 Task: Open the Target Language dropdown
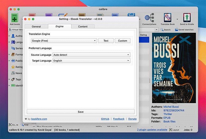tap(91, 61)
